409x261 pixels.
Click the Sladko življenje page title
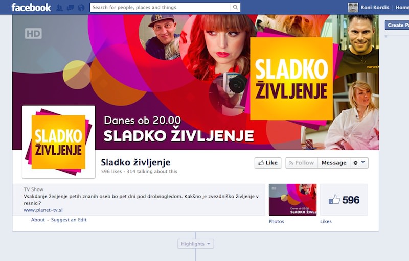[135, 162]
